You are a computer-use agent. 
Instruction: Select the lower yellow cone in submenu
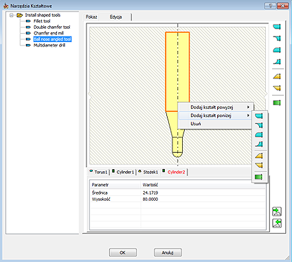tap(258, 165)
